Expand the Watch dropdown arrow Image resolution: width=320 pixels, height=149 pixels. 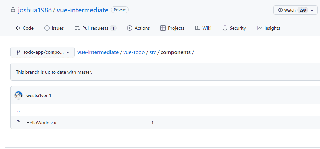(312, 10)
